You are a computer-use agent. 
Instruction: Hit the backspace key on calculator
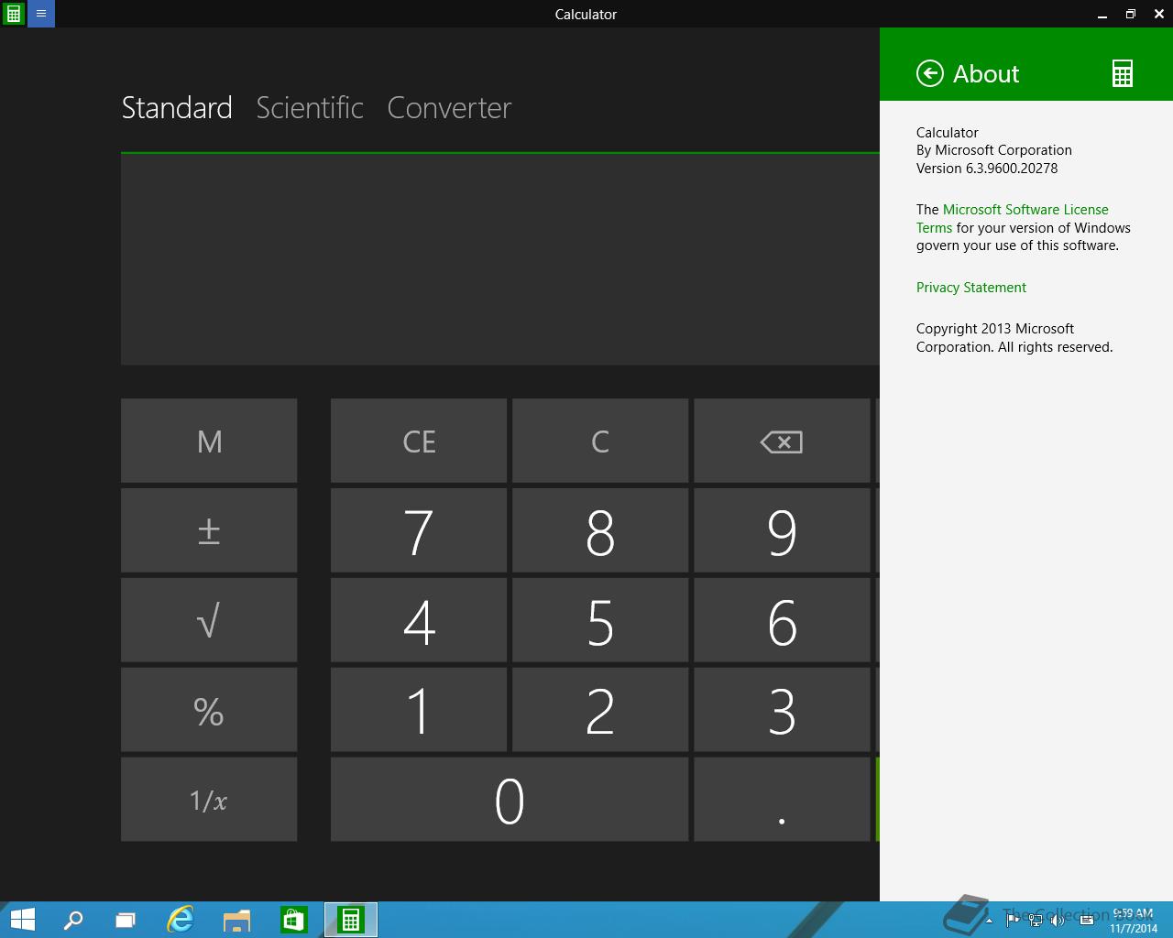tap(782, 441)
